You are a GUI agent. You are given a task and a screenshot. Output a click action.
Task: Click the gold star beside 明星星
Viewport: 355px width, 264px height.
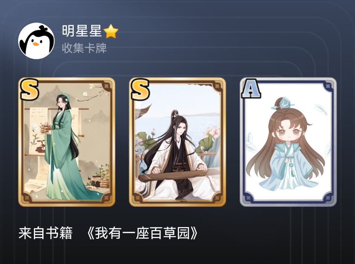click(111, 31)
